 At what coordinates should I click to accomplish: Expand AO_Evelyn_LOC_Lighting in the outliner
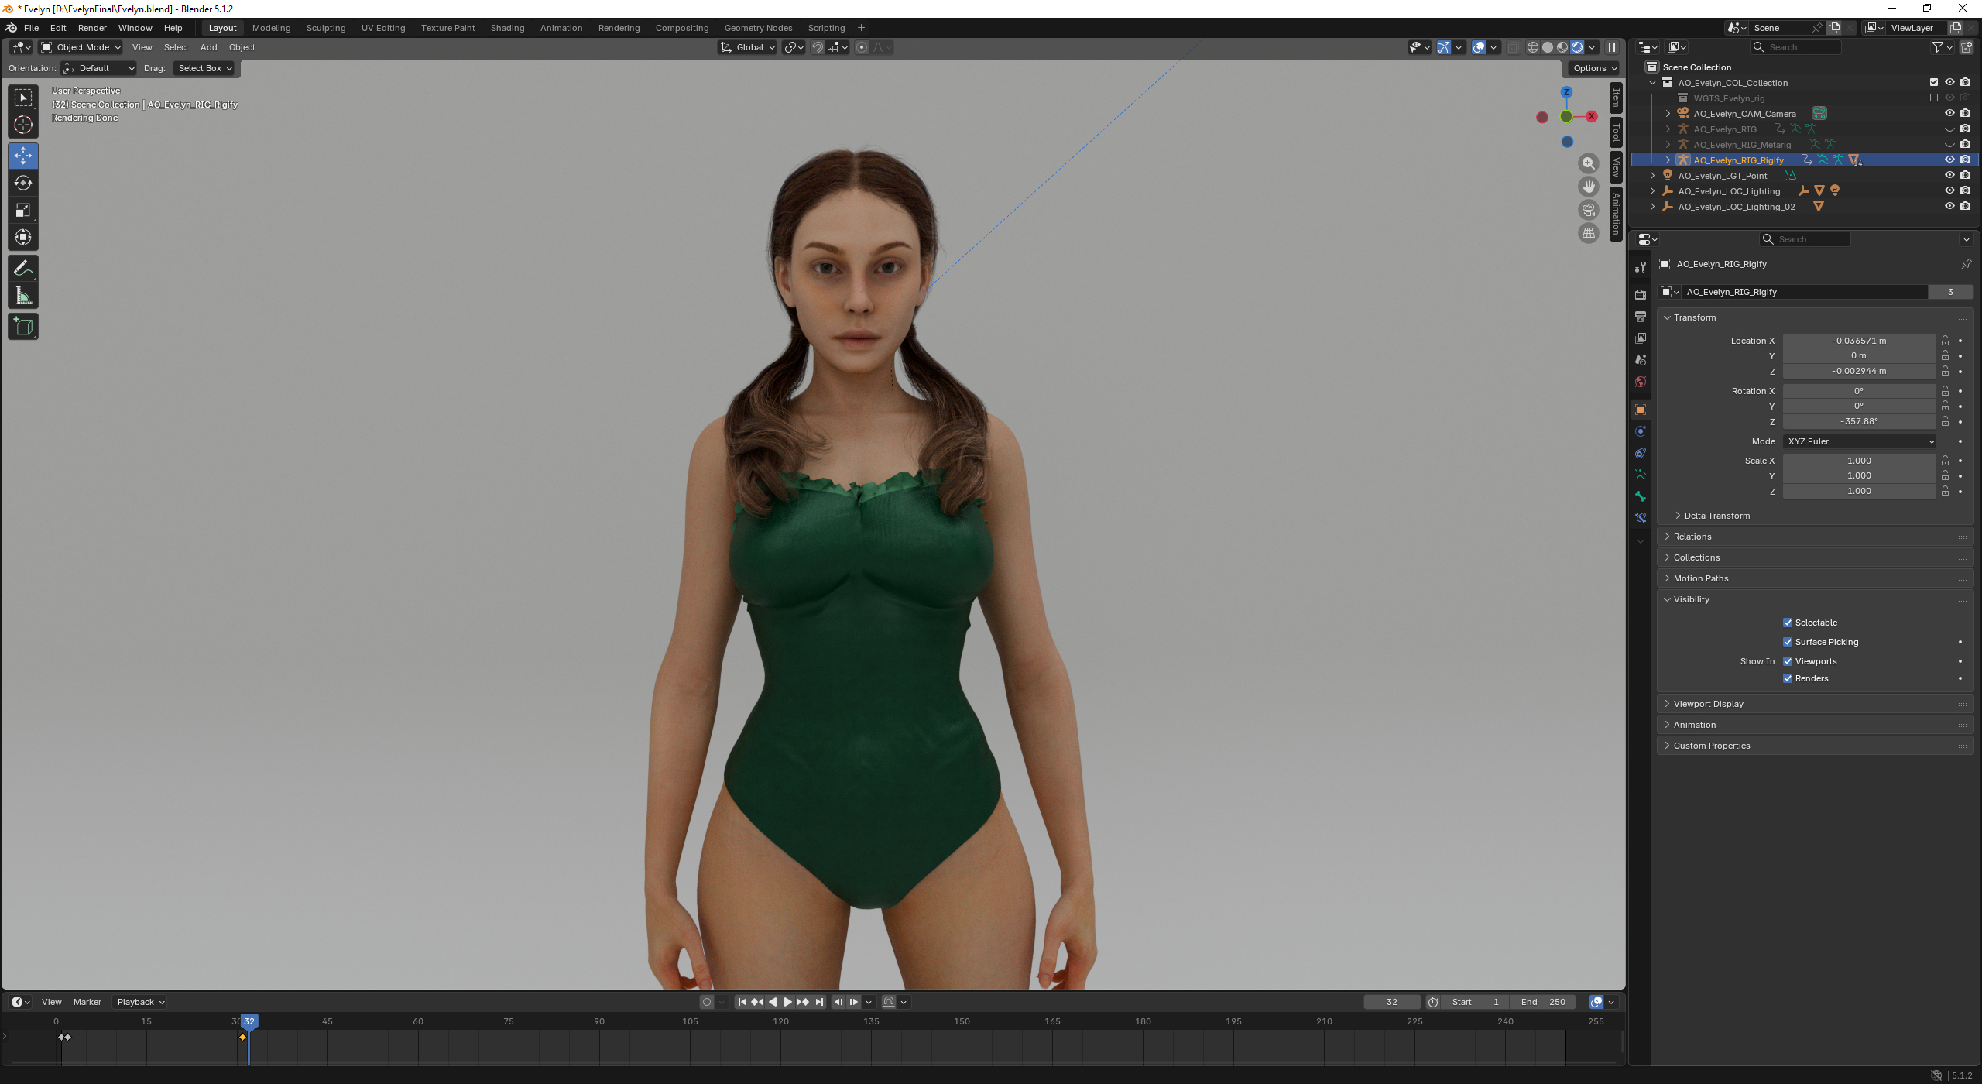click(x=1652, y=190)
